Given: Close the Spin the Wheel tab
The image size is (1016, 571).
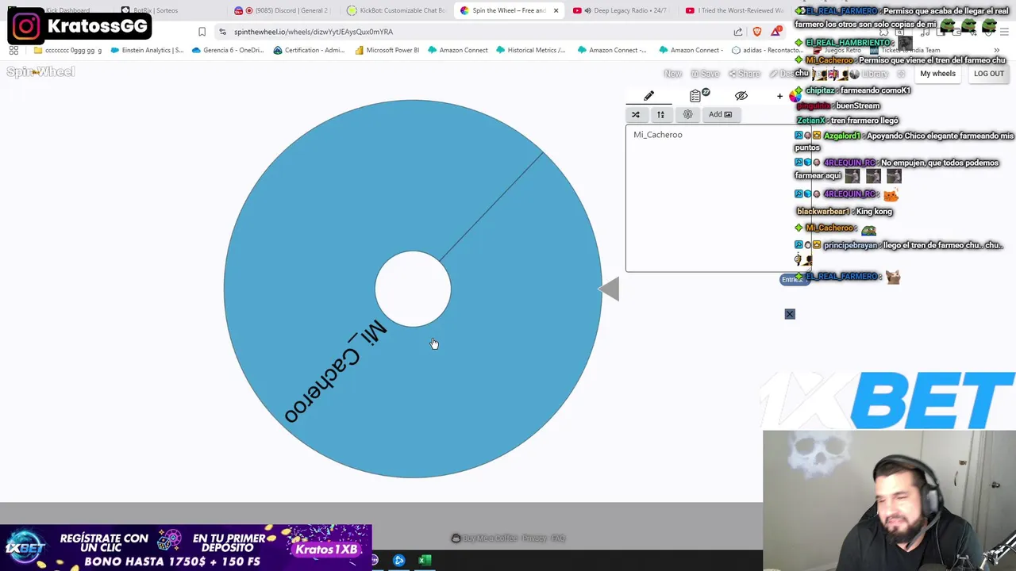Looking at the screenshot, I should click(x=556, y=10).
